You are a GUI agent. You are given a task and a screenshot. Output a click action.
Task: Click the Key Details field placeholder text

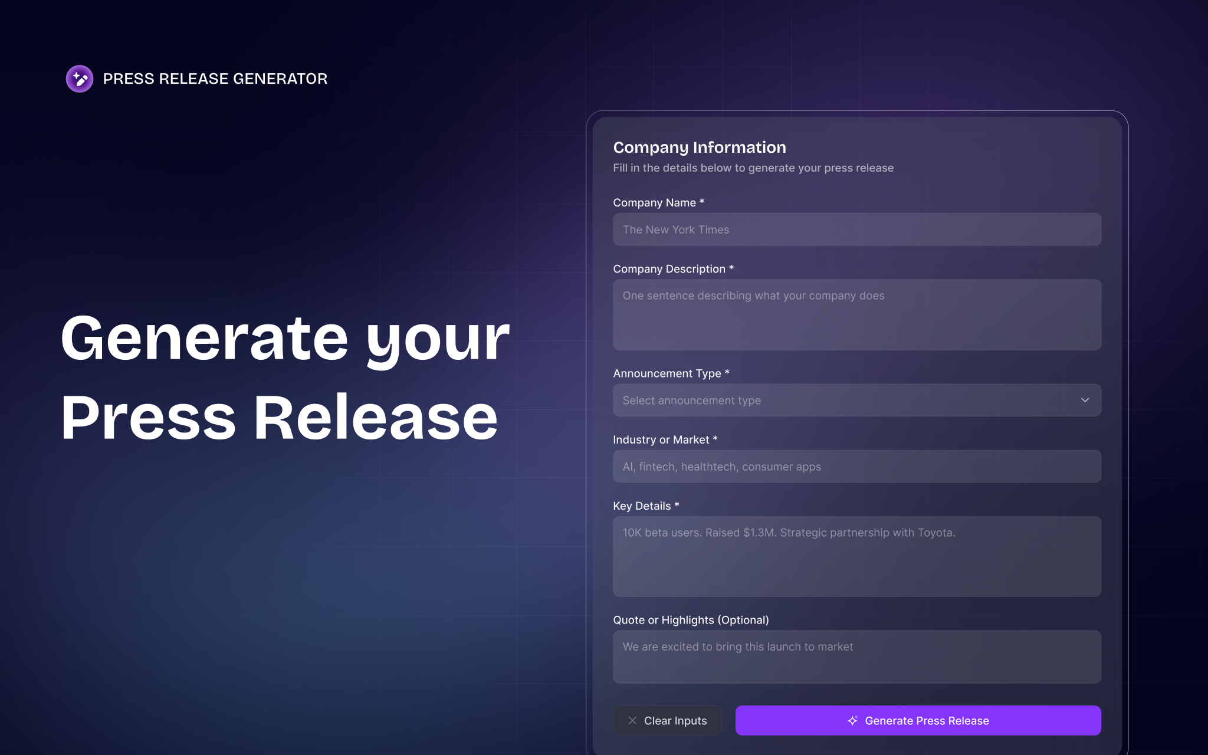789,532
